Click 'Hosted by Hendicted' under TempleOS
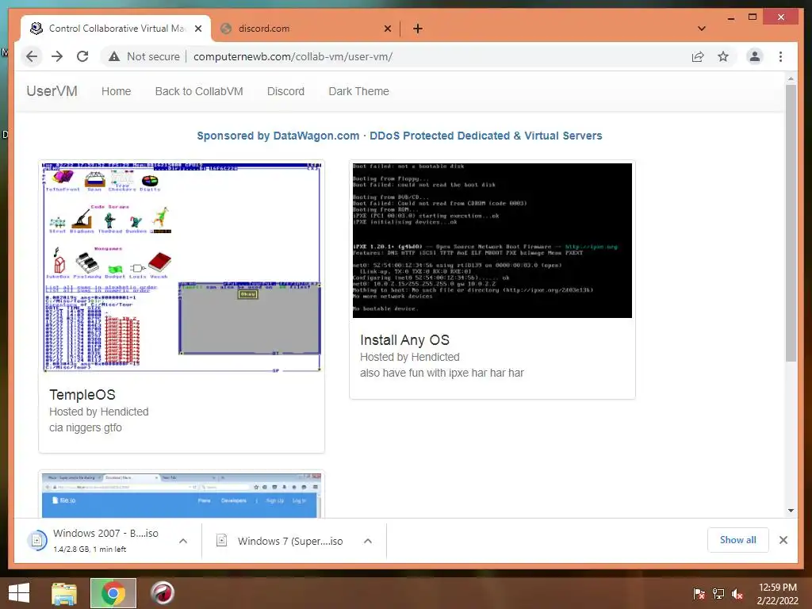The height and width of the screenshot is (609, 812). point(99,412)
